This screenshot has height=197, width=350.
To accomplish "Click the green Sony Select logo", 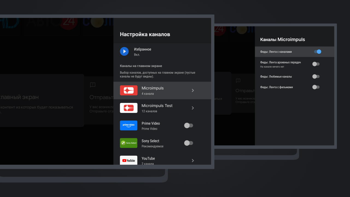I will coord(129,143).
